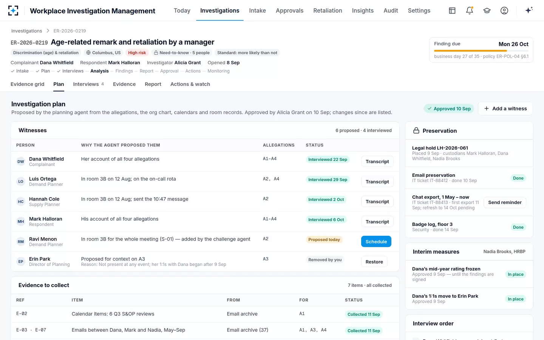544x340 pixels.
Task: Click the Investigations breadcrumb link
Action: click(26, 31)
